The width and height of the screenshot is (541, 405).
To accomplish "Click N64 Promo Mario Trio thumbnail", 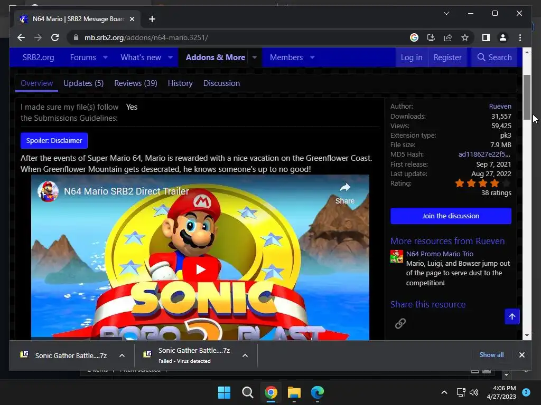I will pos(397,256).
